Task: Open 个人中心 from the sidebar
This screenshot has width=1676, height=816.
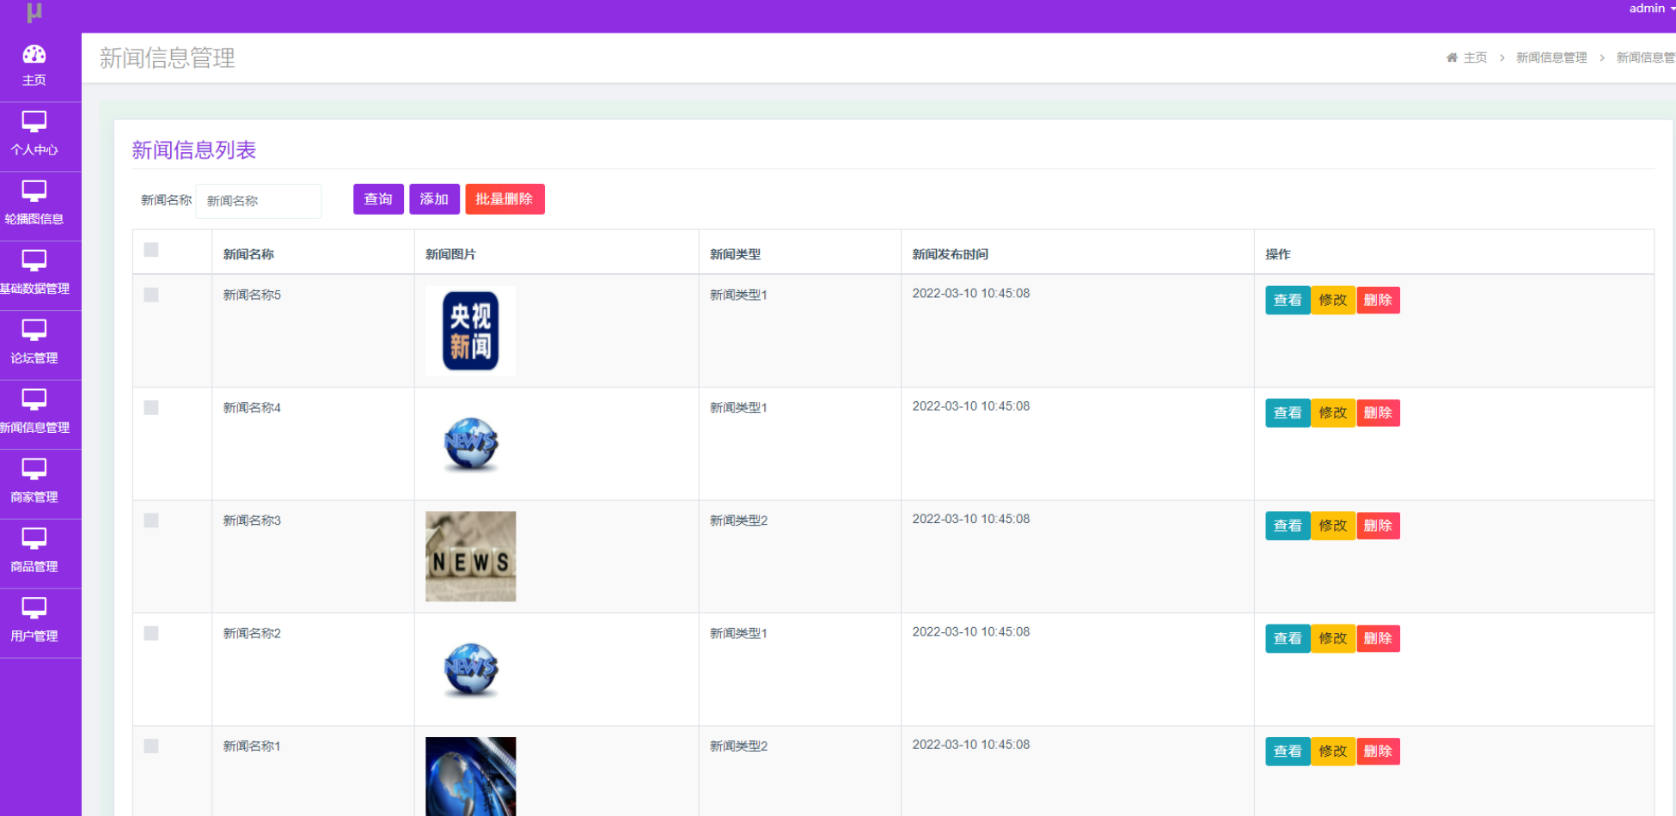Action: click(x=34, y=135)
